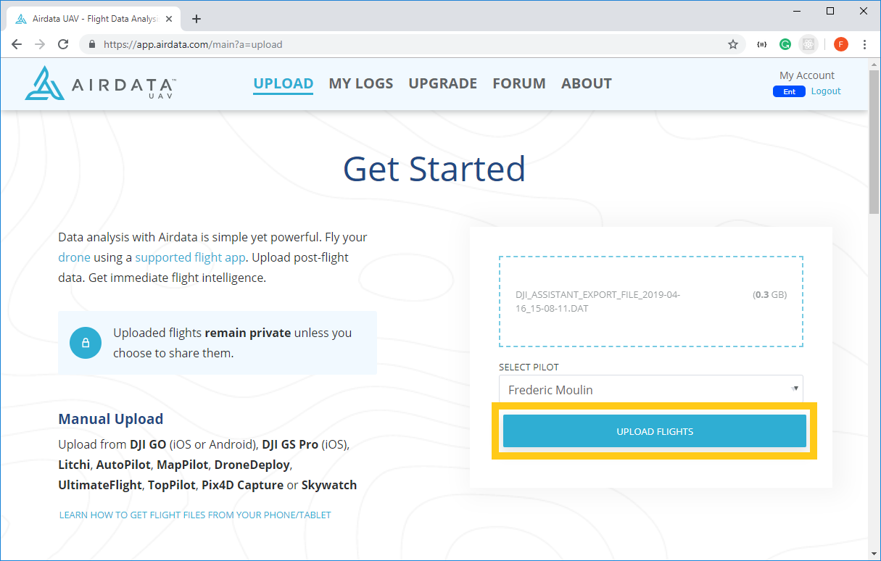Open the FORUM section

pos(519,83)
